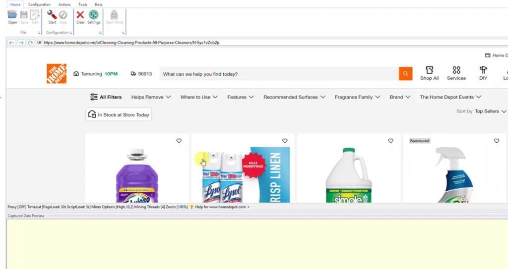Image resolution: width=508 pixels, height=269 pixels.
Task: Switch to the Home ribbon tab
Action: tap(15, 4)
